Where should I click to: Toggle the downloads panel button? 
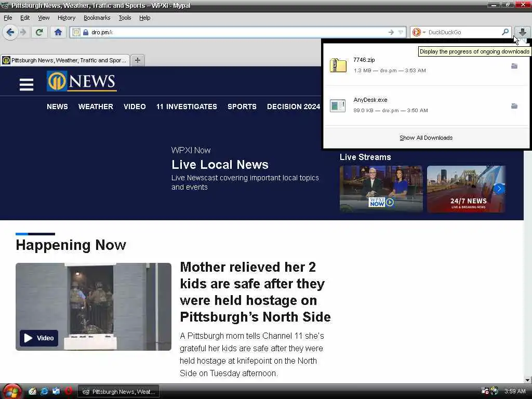(523, 32)
